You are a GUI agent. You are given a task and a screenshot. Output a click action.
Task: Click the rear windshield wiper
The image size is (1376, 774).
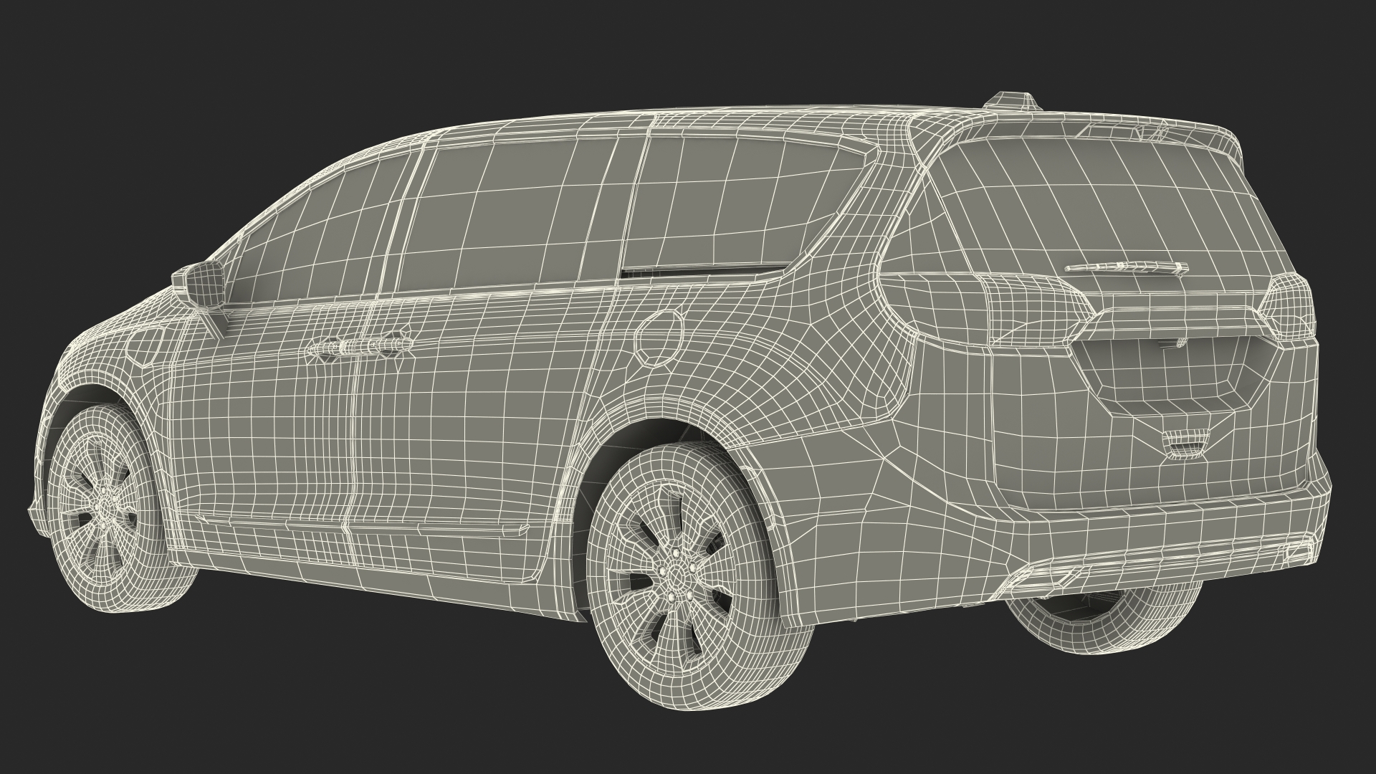point(1125,267)
